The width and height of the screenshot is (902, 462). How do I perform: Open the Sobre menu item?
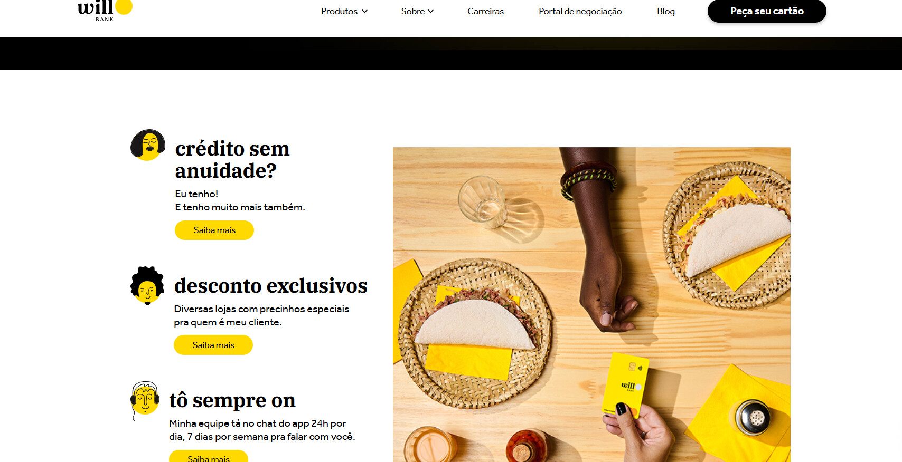(x=417, y=11)
